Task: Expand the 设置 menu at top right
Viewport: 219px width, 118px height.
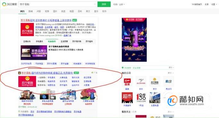Action: (214, 4)
